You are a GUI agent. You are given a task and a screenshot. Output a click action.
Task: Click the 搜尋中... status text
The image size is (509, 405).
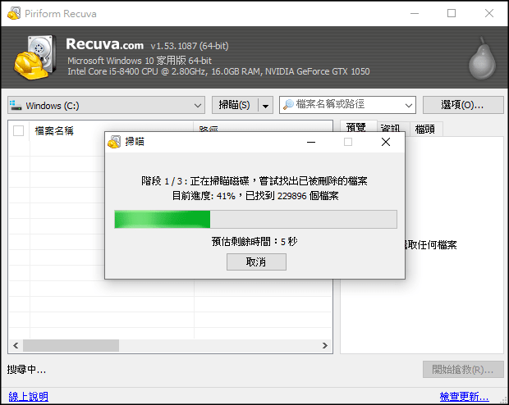click(x=26, y=369)
